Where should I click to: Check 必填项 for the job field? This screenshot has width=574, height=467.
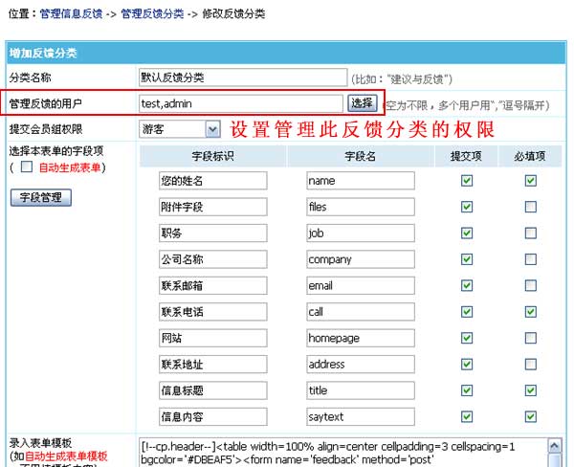click(530, 233)
